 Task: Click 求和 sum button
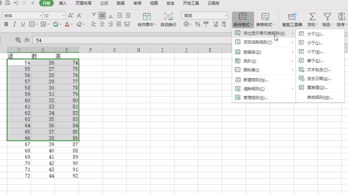[312, 19]
